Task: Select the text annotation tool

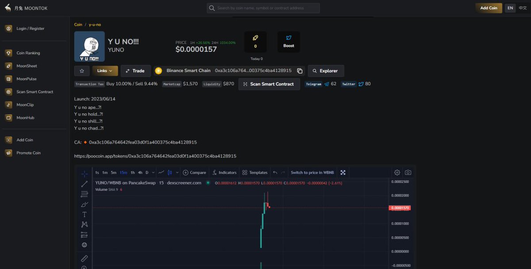Action: [x=84, y=215]
